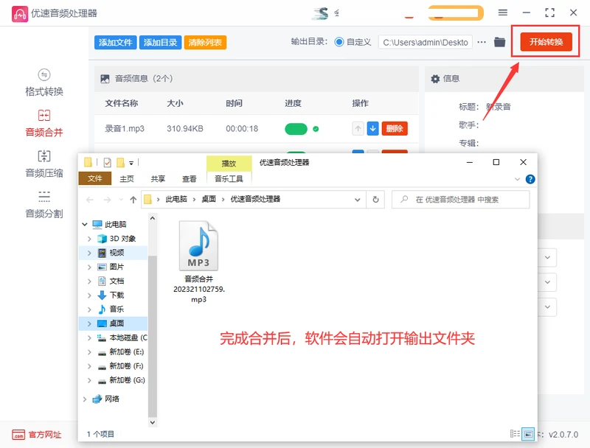Go forward in Explorer navigation
This screenshot has width=590, height=448.
[107, 200]
